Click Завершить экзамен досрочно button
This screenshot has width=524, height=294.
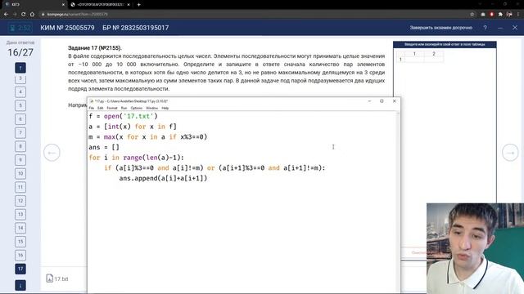pyautogui.click(x=440, y=28)
